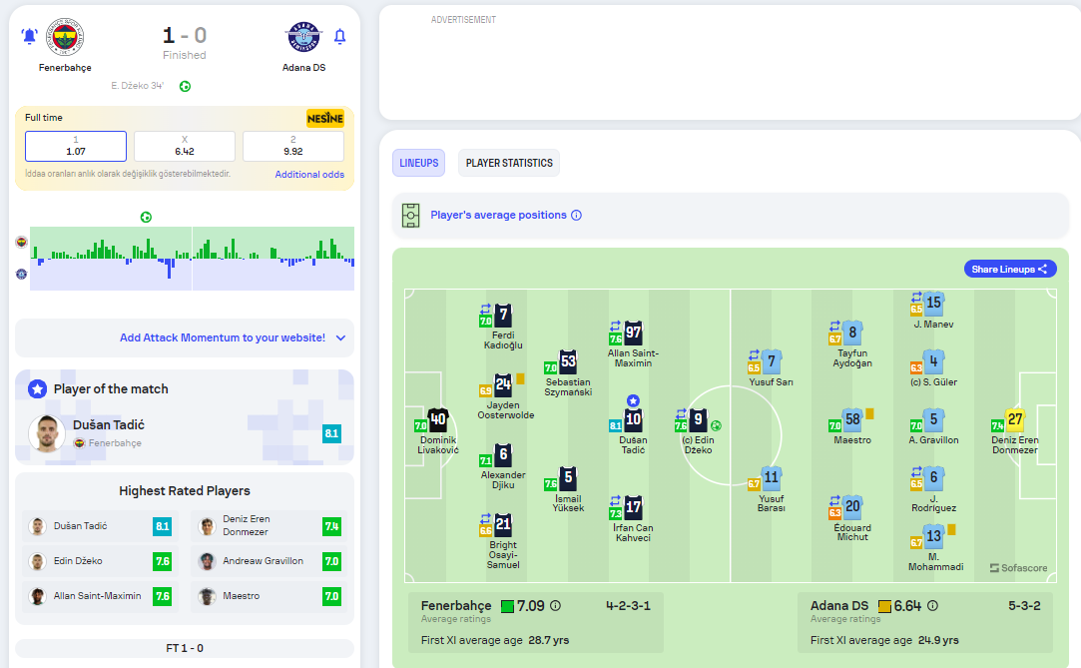Toggle Adana DS notification bell
This screenshot has height=668, width=1081.
[x=340, y=37]
